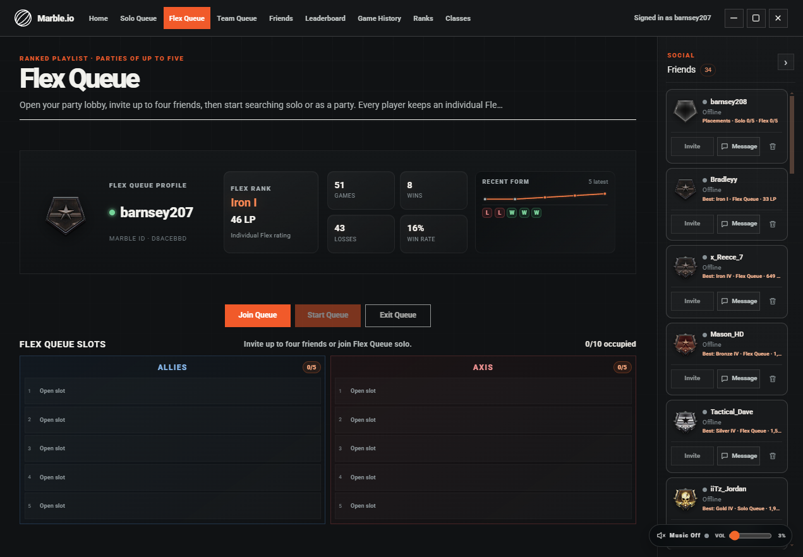Click the 43 Losses stat card
The image size is (803, 557).
pyautogui.click(x=361, y=234)
